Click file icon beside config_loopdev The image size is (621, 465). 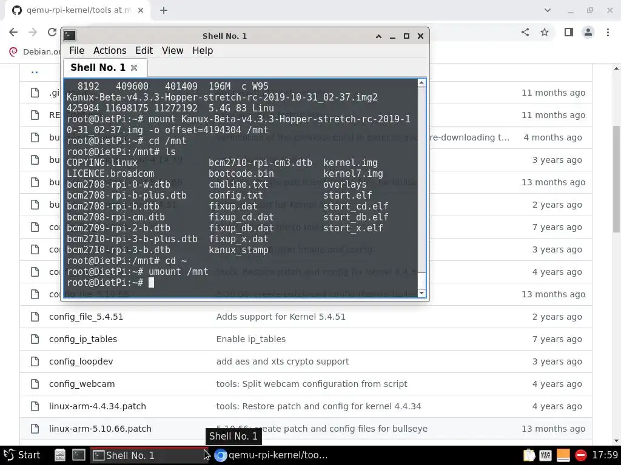pos(35,361)
